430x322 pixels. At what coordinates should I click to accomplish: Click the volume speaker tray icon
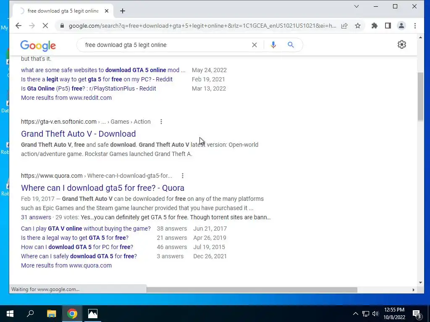(375, 314)
